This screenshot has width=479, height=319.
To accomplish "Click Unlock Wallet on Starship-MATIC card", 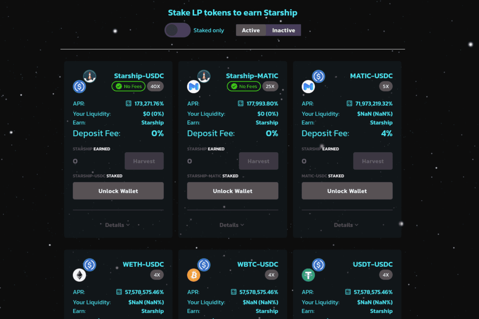I will [x=233, y=191].
